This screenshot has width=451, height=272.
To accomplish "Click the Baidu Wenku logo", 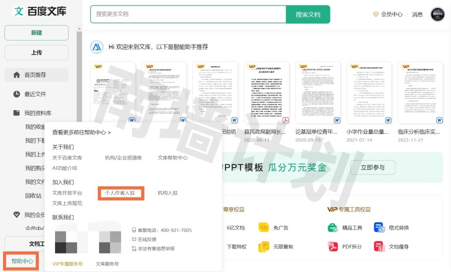I will coord(39,11).
